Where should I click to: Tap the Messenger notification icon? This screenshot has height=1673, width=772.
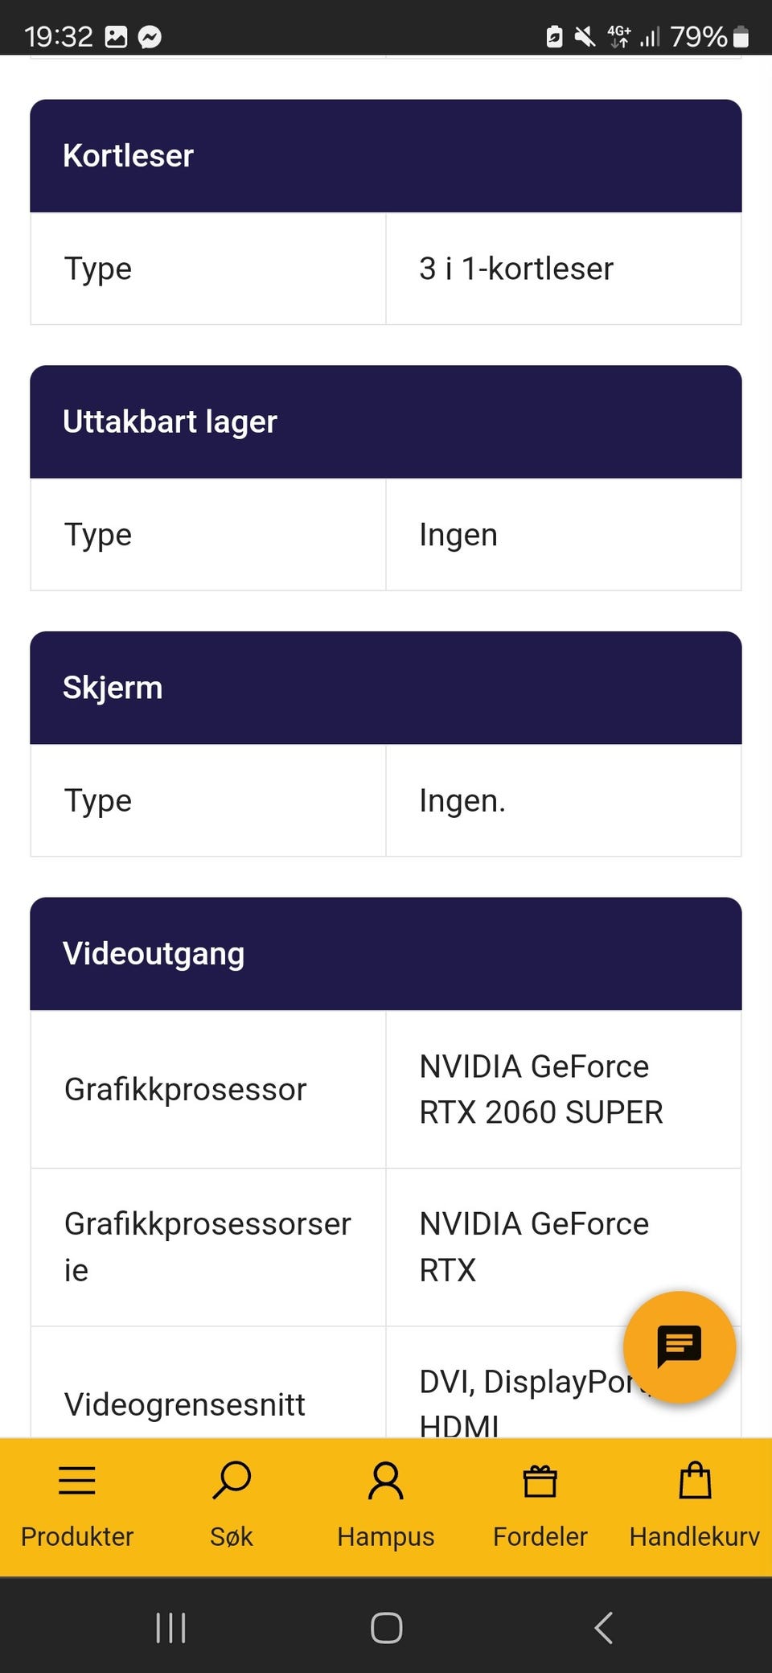pyautogui.click(x=150, y=37)
